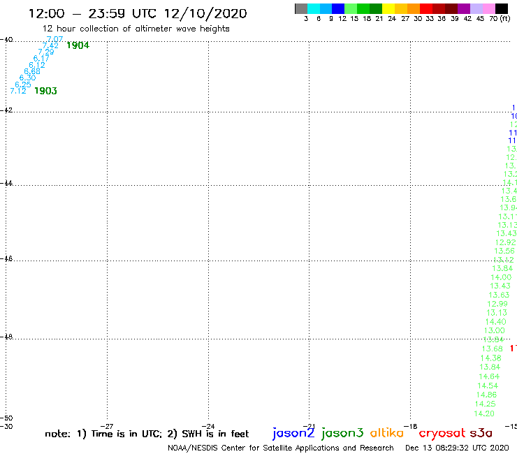The width and height of the screenshot is (517, 454).
Task: Click the wave height value 12.99
Action: pos(497,304)
